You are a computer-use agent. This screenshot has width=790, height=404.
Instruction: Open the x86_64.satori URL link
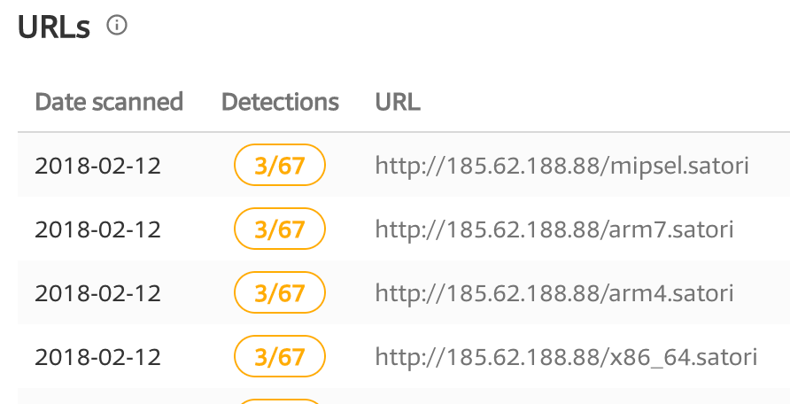coord(566,357)
